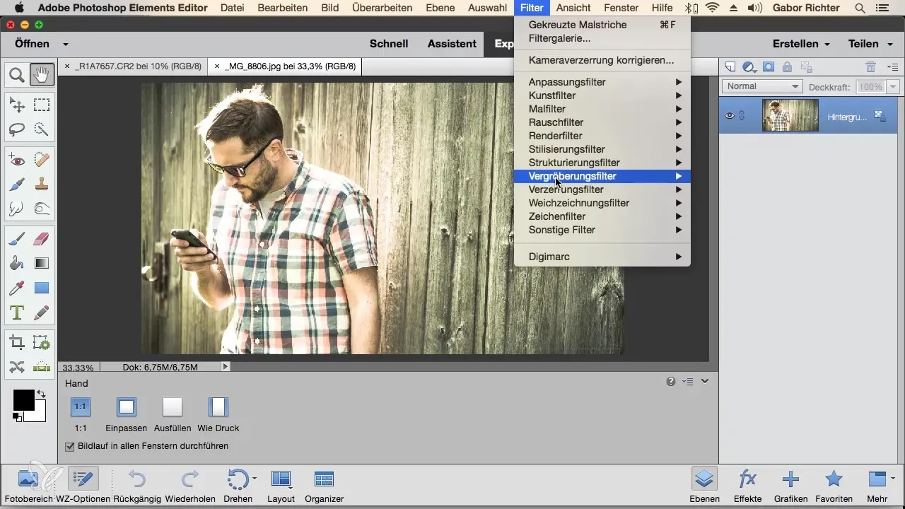Open Vergröberungsfilter submenu
Viewport: 905px width, 509px height.
pyautogui.click(x=602, y=176)
